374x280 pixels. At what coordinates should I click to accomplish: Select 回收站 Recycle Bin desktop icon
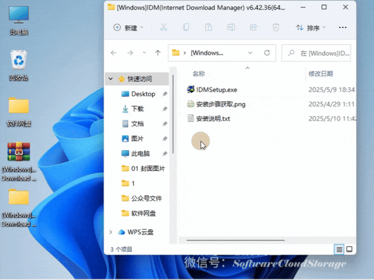point(19,65)
